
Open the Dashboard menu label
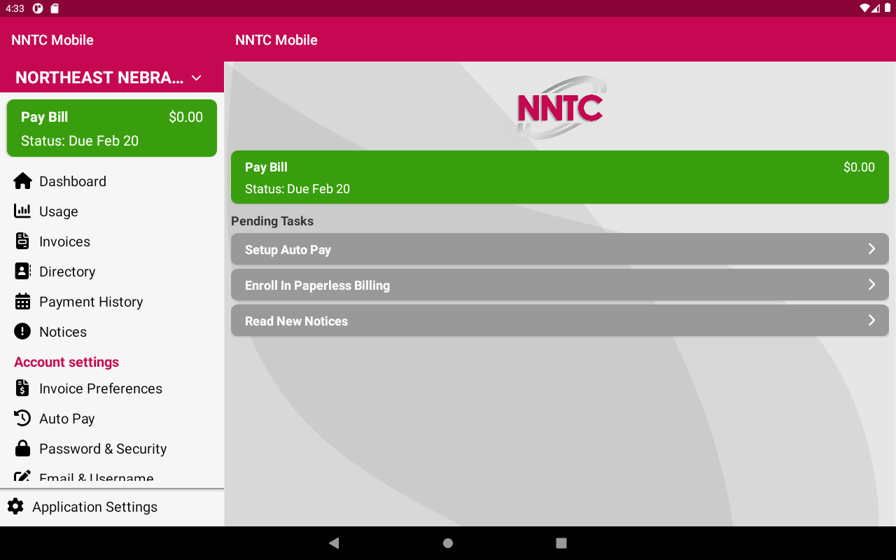73,181
